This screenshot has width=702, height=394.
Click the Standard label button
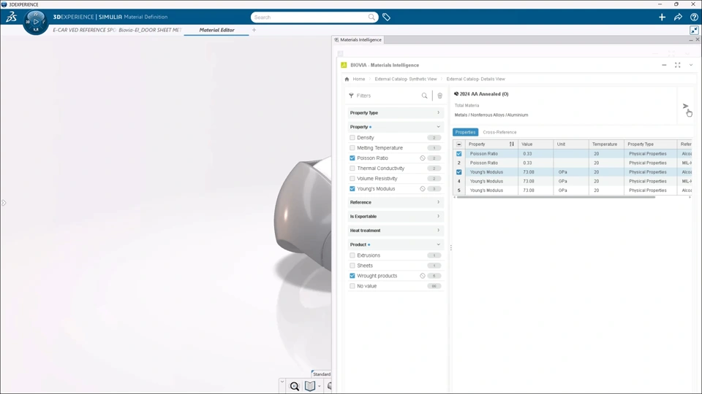pos(322,374)
